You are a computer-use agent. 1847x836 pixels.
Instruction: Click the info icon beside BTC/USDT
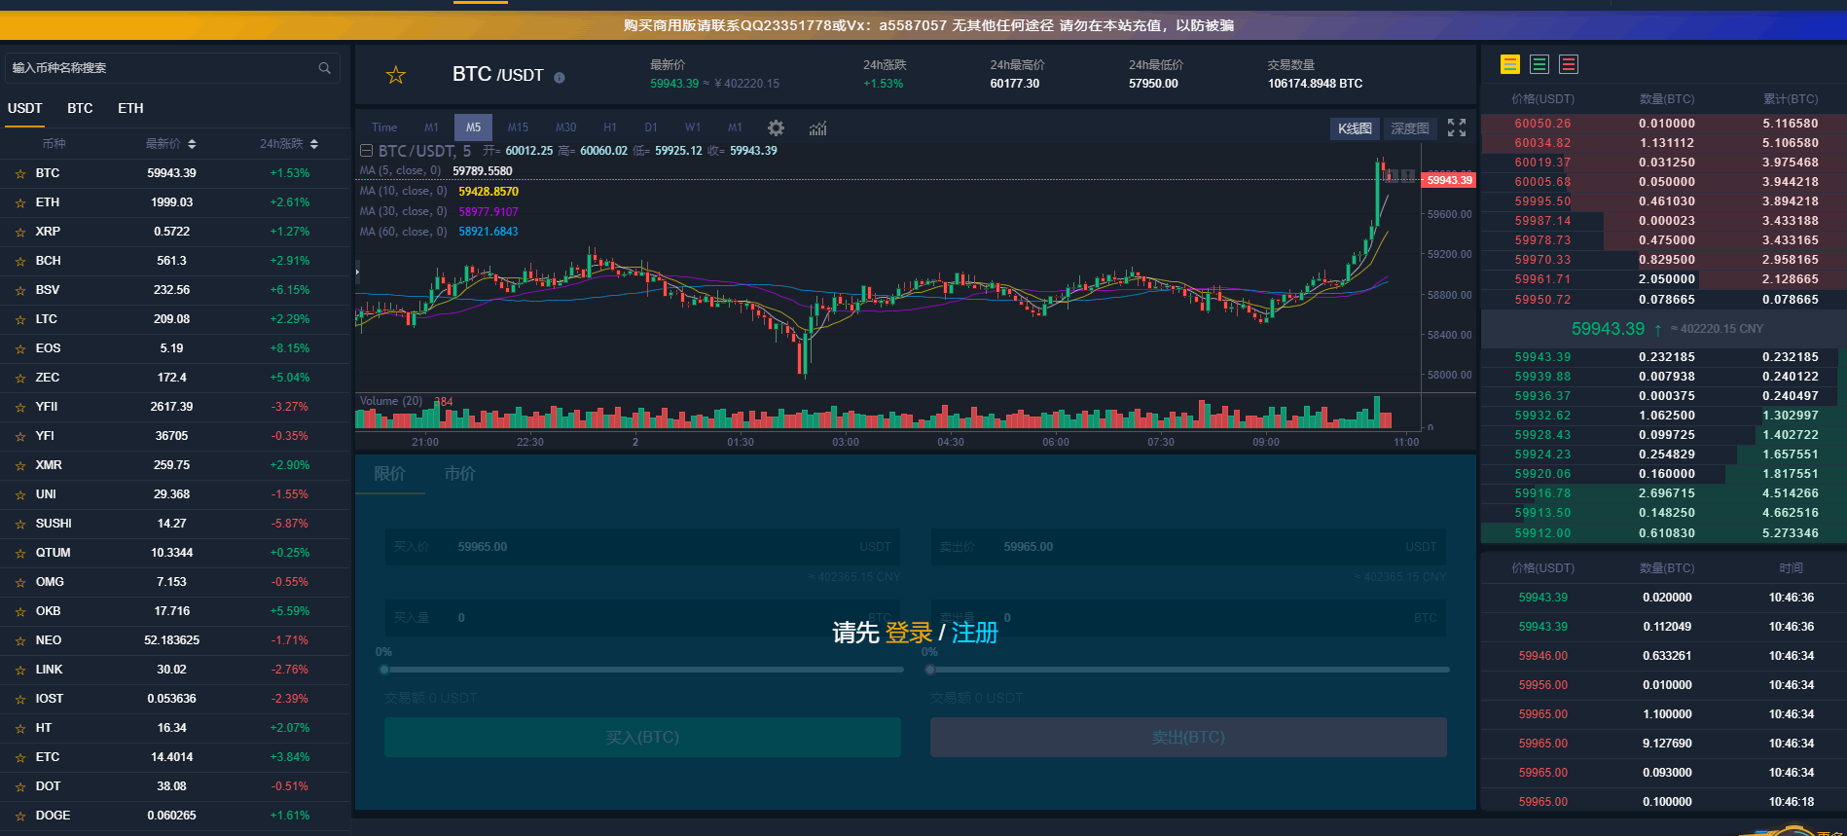(560, 78)
